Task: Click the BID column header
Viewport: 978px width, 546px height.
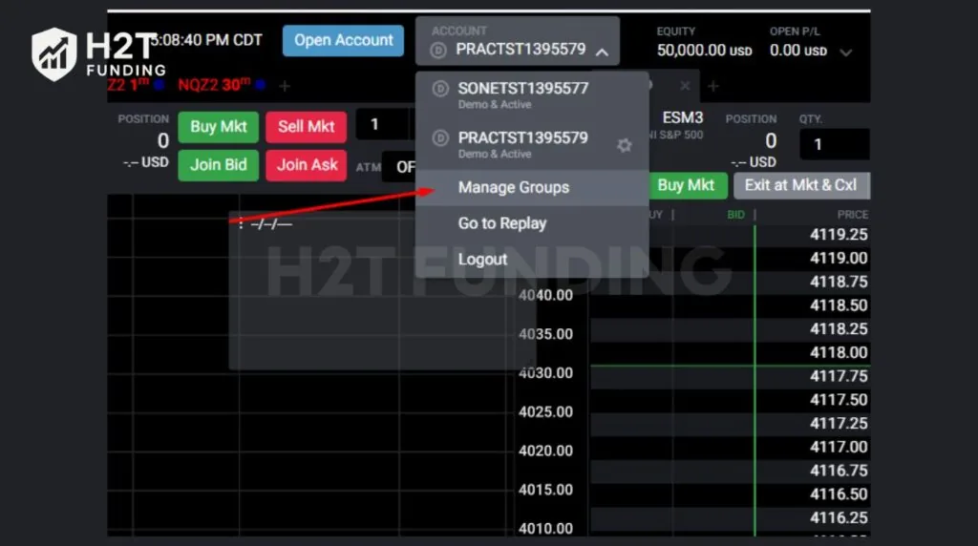Action: tap(736, 215)
